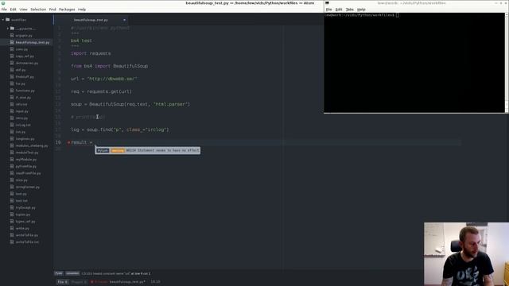Open the Packages menu
The width and height of the screenshot is (509, 286).
[x=67, y=10]
